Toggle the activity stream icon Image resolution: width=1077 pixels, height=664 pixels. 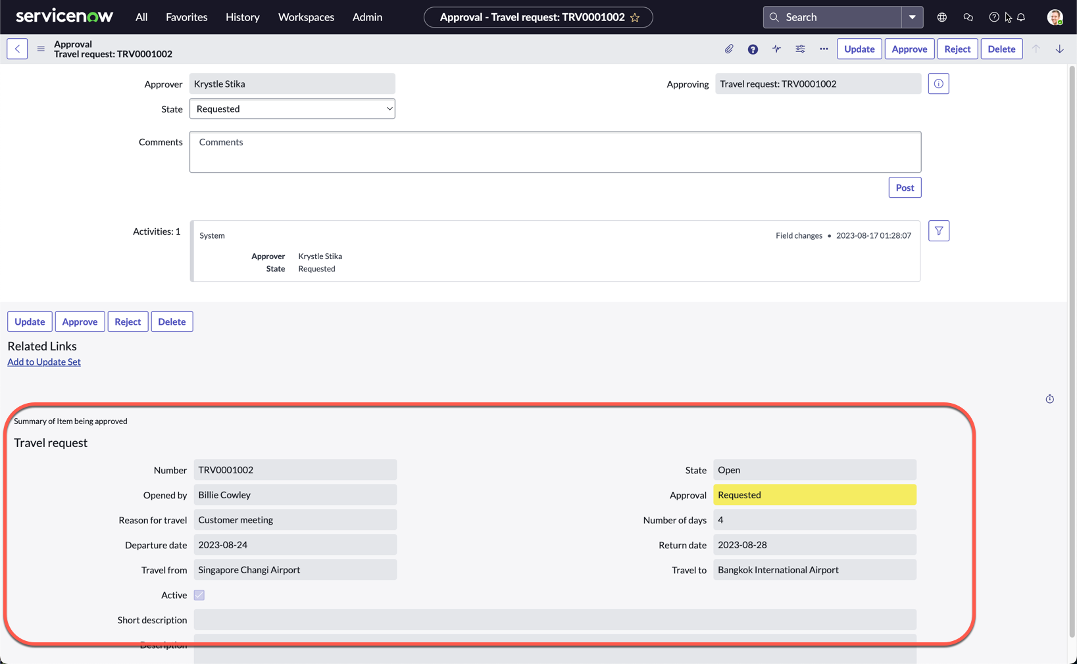pos(776,49)
